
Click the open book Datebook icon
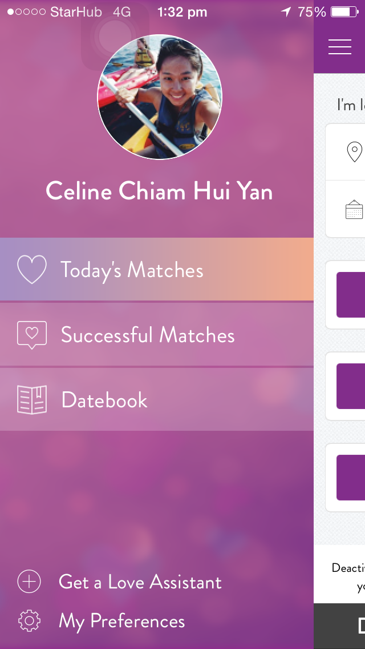(x=32, y=399)
